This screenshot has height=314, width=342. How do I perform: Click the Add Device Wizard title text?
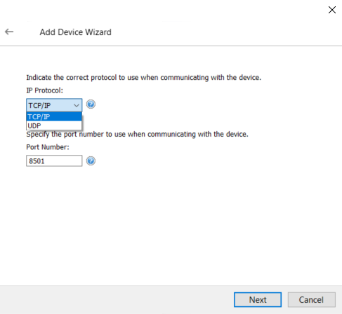[x=75, y=32]
